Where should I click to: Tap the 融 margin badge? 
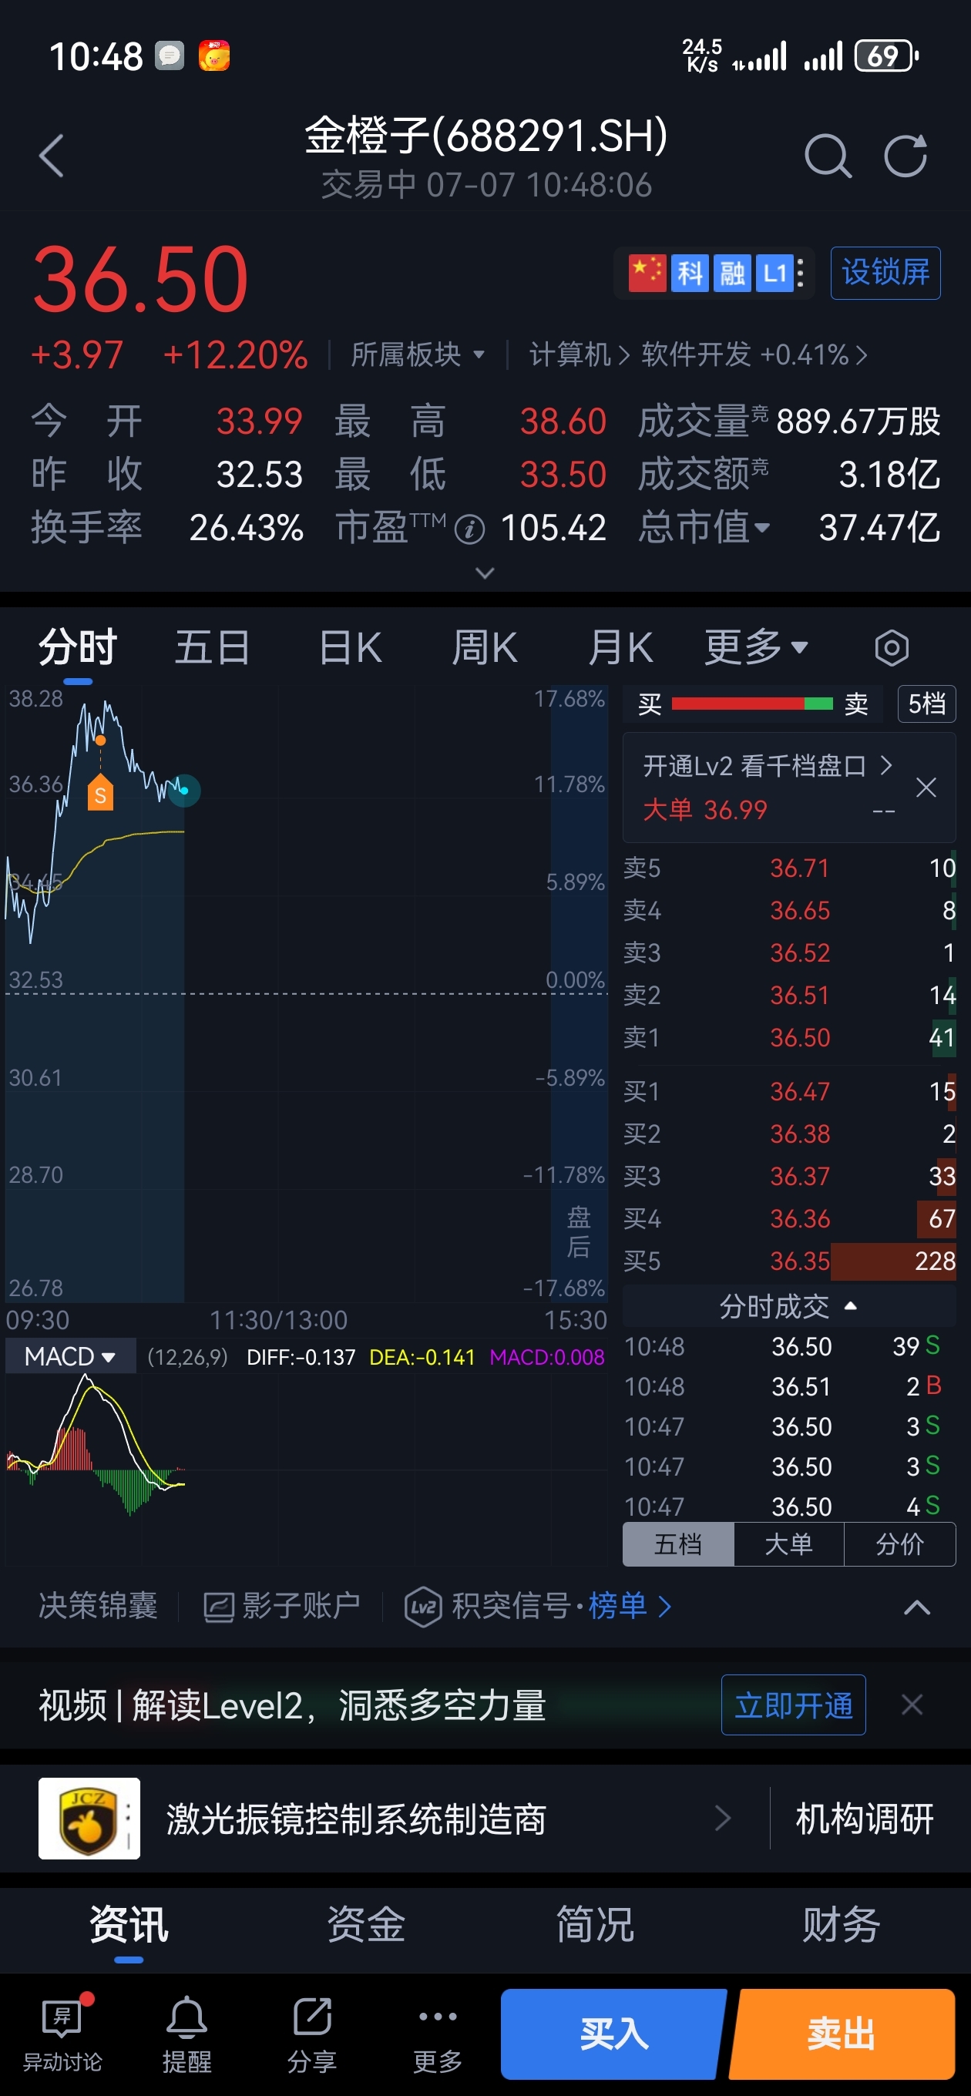click(x=733, y=273)
